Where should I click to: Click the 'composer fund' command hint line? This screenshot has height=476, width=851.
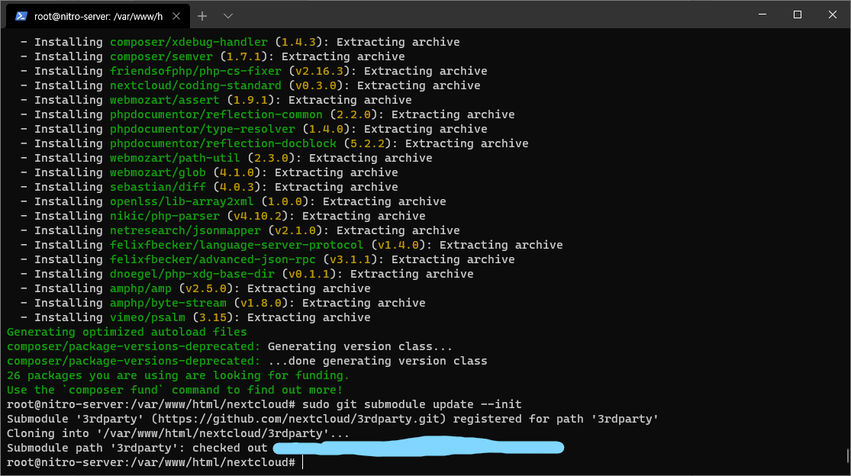(175, 390)
